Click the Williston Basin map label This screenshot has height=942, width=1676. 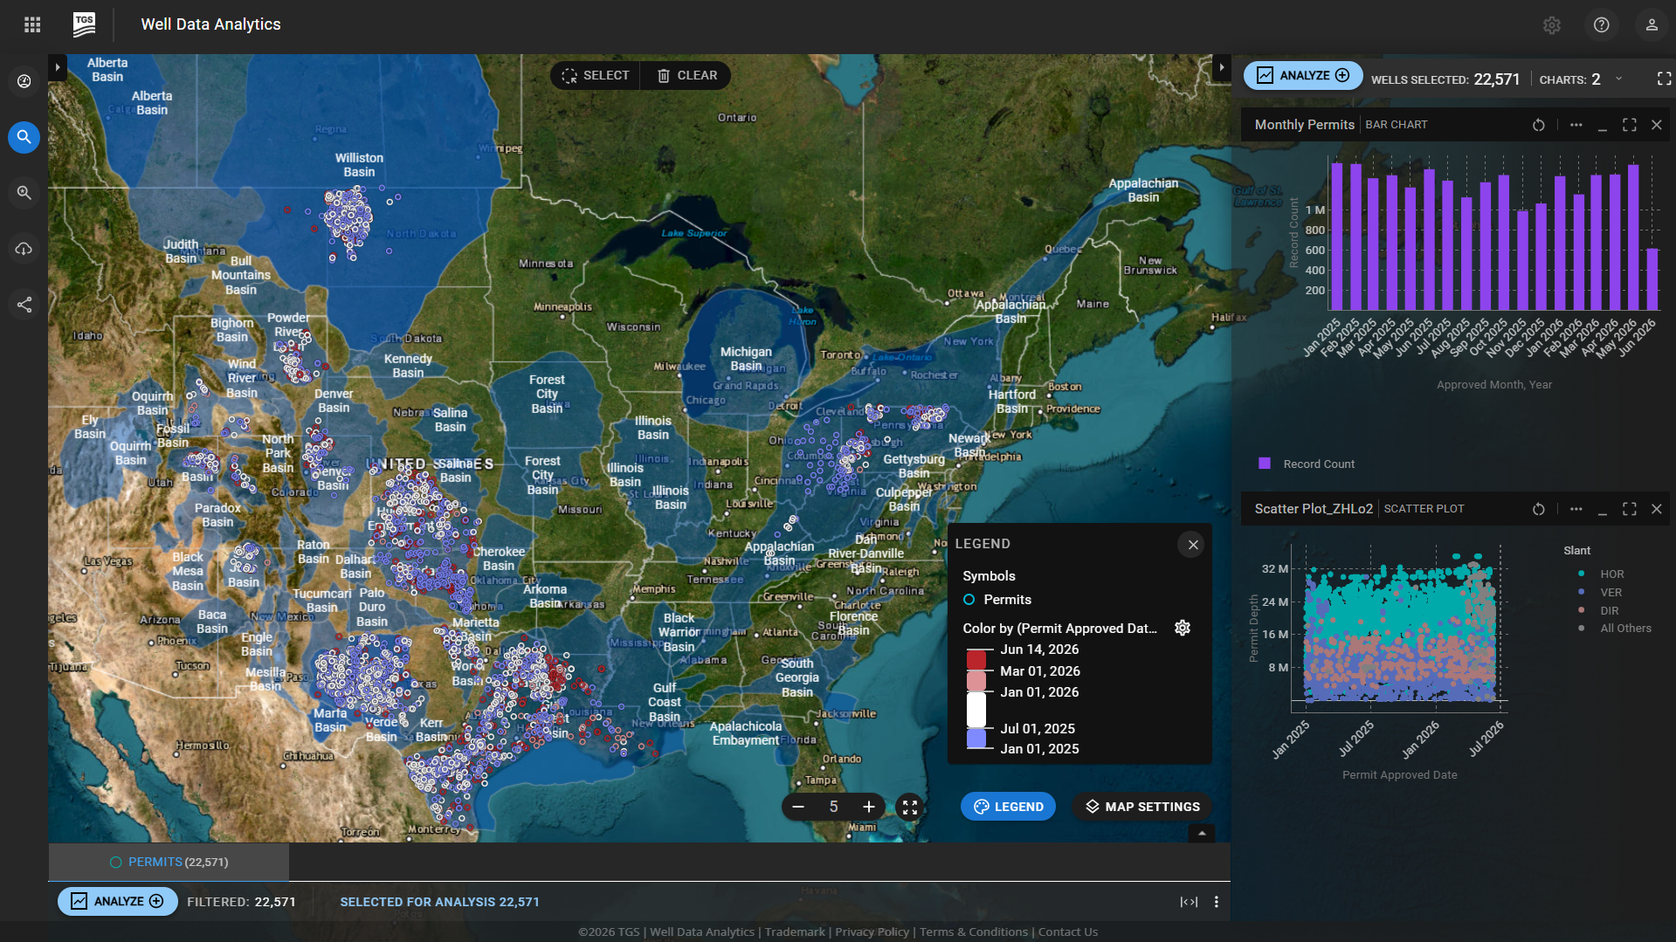pos(359,165)
